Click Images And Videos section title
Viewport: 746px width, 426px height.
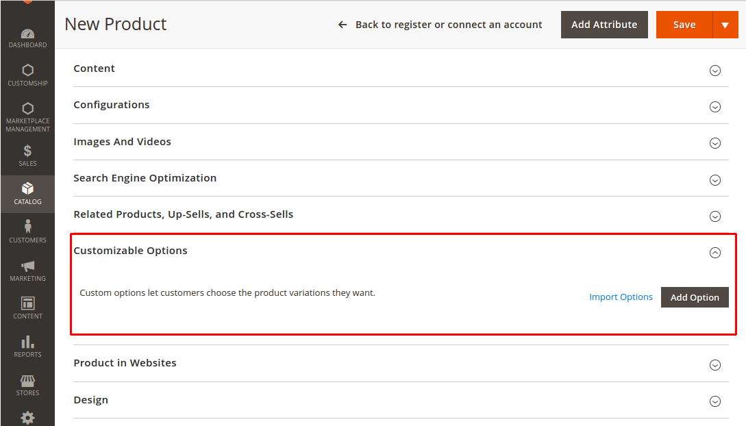click(122, 142)
